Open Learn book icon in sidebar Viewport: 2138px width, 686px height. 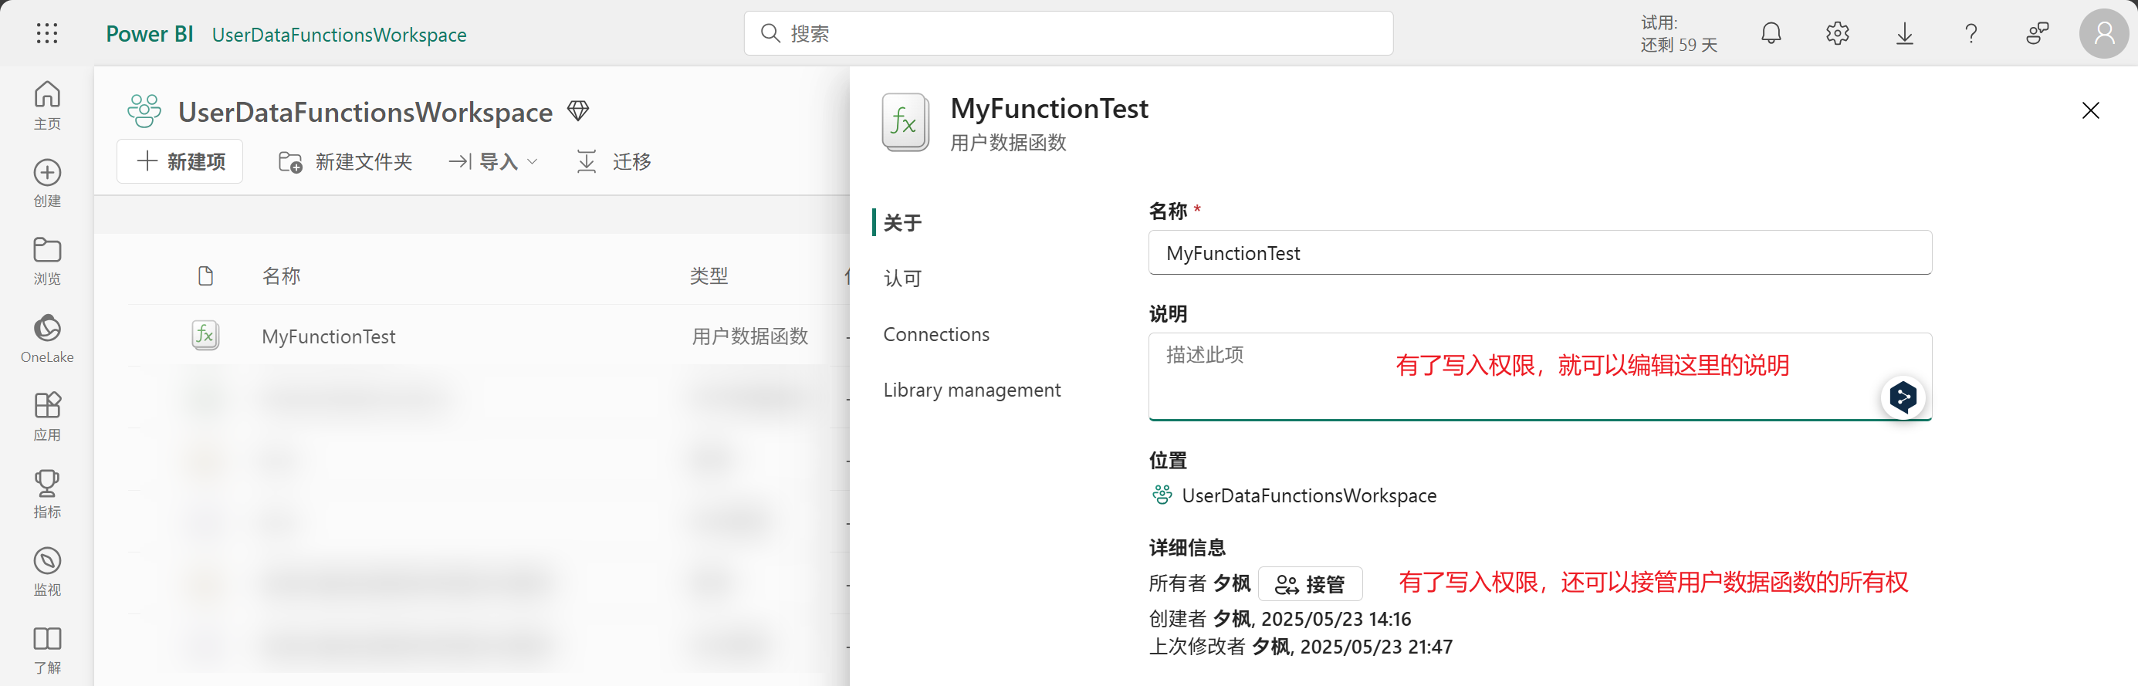[x=47, y=651]
